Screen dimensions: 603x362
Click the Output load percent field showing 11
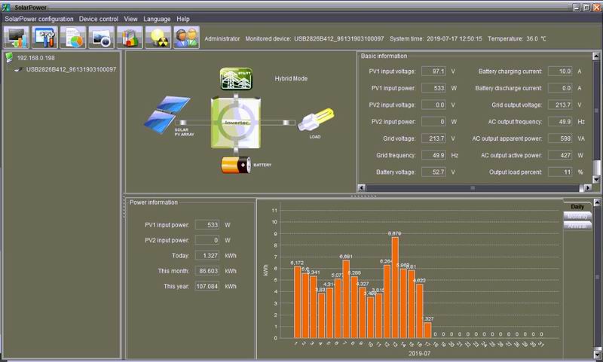coord(560,172)
